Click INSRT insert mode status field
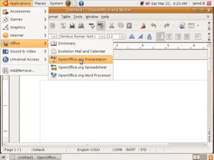This screenshot has height=160, width=214. (x=131, y=150)
